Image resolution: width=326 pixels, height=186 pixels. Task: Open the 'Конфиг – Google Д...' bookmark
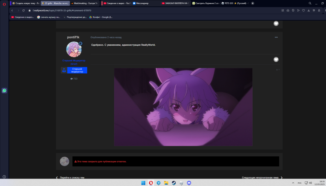[x=101, y=17]
